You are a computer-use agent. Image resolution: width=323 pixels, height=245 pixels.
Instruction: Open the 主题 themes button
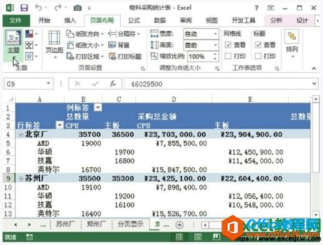(13, 46)
